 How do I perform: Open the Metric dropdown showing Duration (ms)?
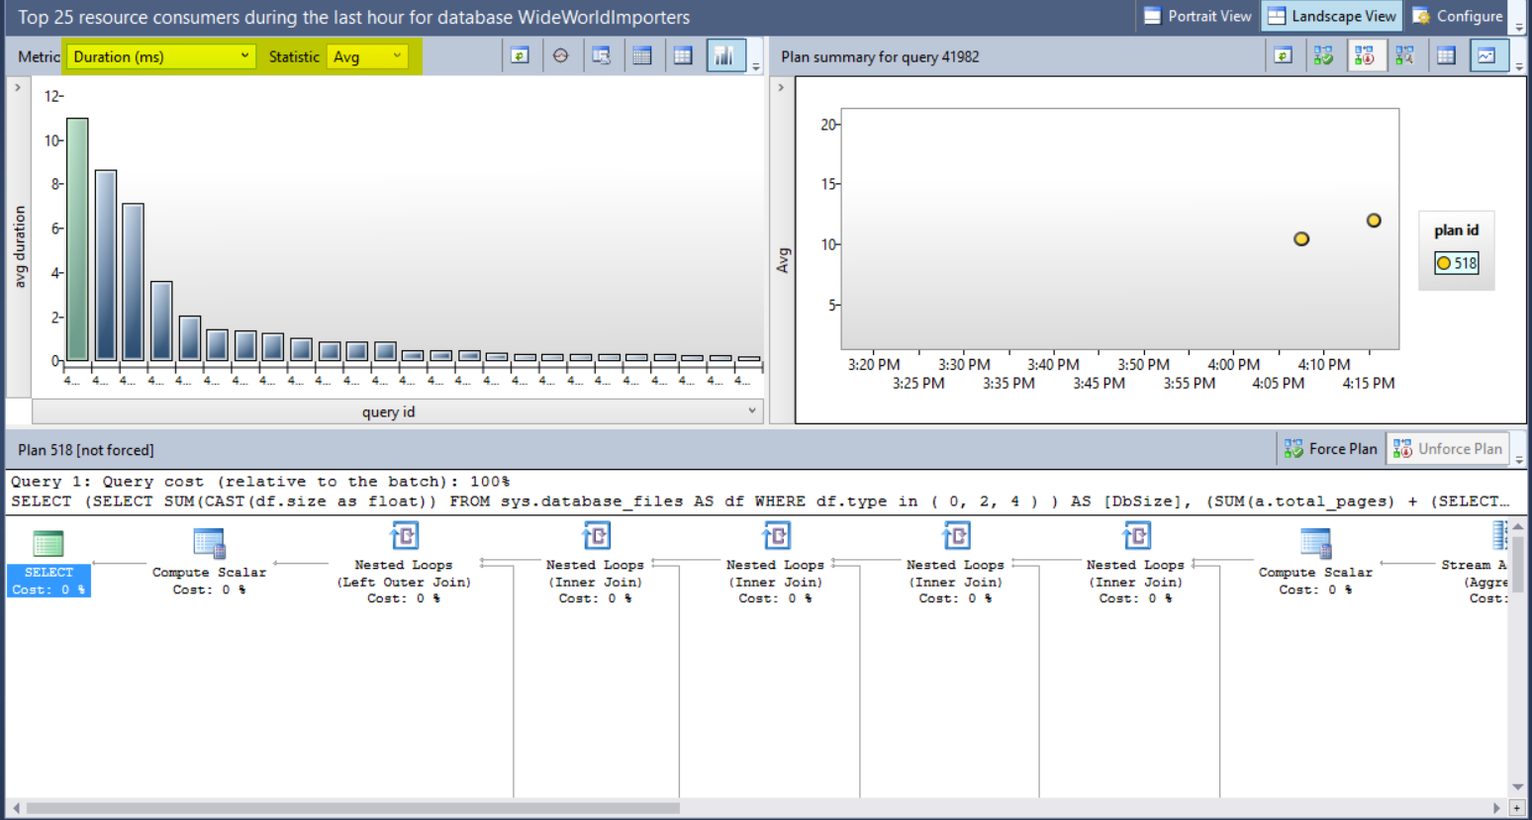160,56
